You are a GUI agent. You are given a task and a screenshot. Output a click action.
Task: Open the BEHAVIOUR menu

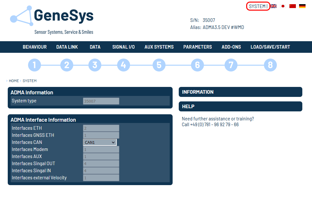[35, 47]
